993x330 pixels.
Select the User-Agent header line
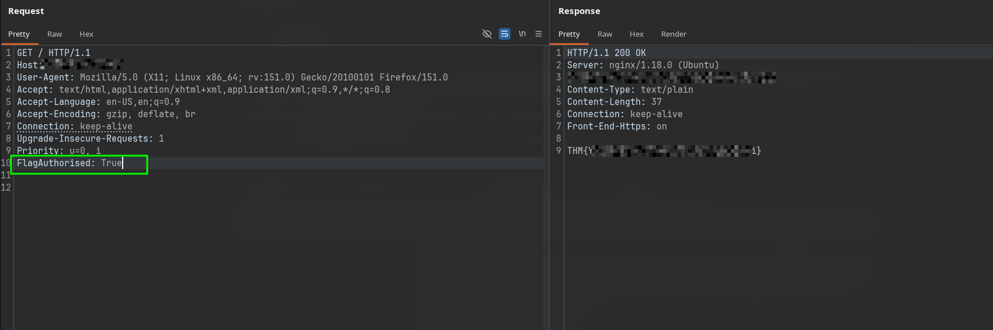point(232,77)
